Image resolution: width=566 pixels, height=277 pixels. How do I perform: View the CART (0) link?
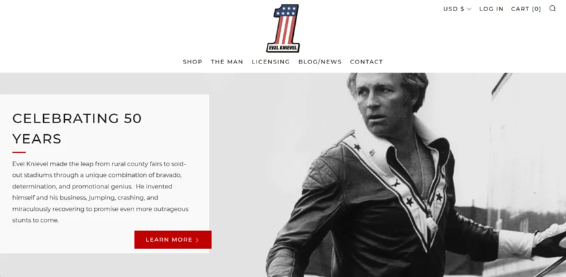coord(526,9)
